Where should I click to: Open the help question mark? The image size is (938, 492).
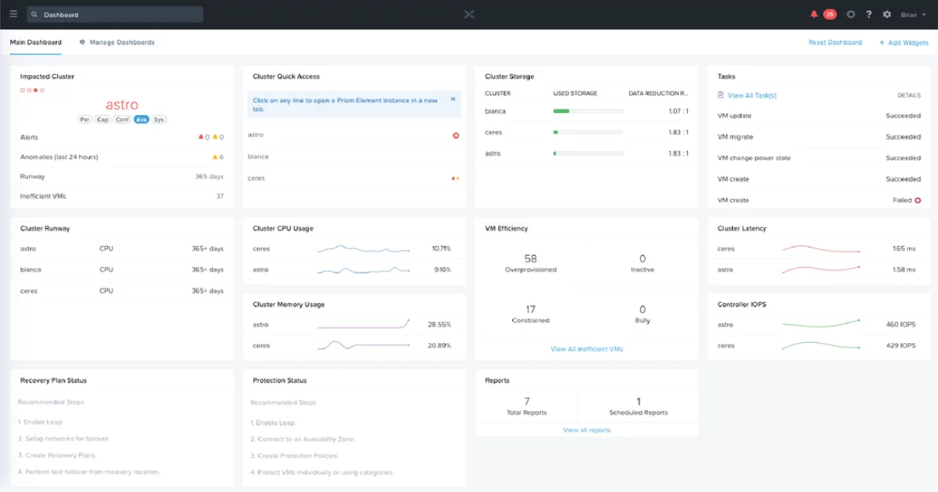(868, 14)
